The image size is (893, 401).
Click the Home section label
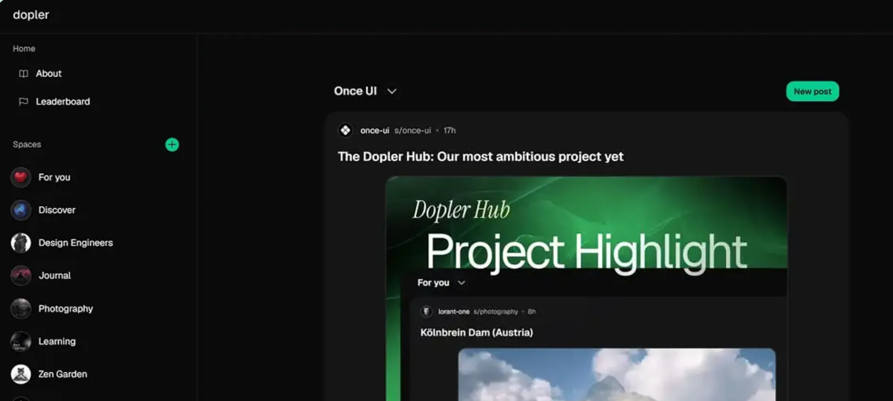(x=24, y=48)
